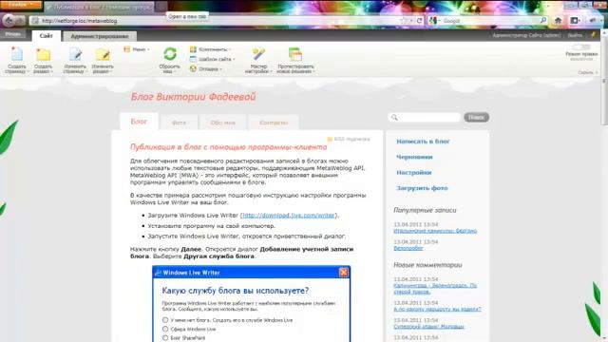Click the Поиск search button
Screen dimensions: 608x342
476,117
